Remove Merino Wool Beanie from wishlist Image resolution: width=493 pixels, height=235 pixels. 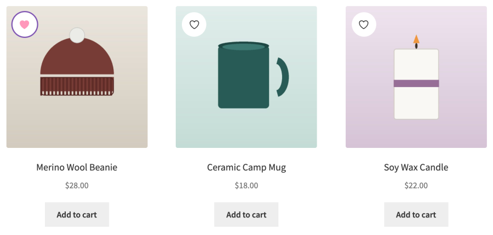tap(25, 25)
